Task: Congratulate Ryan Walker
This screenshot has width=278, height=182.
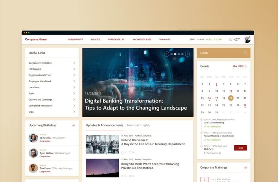Action: tap(45, 156)
